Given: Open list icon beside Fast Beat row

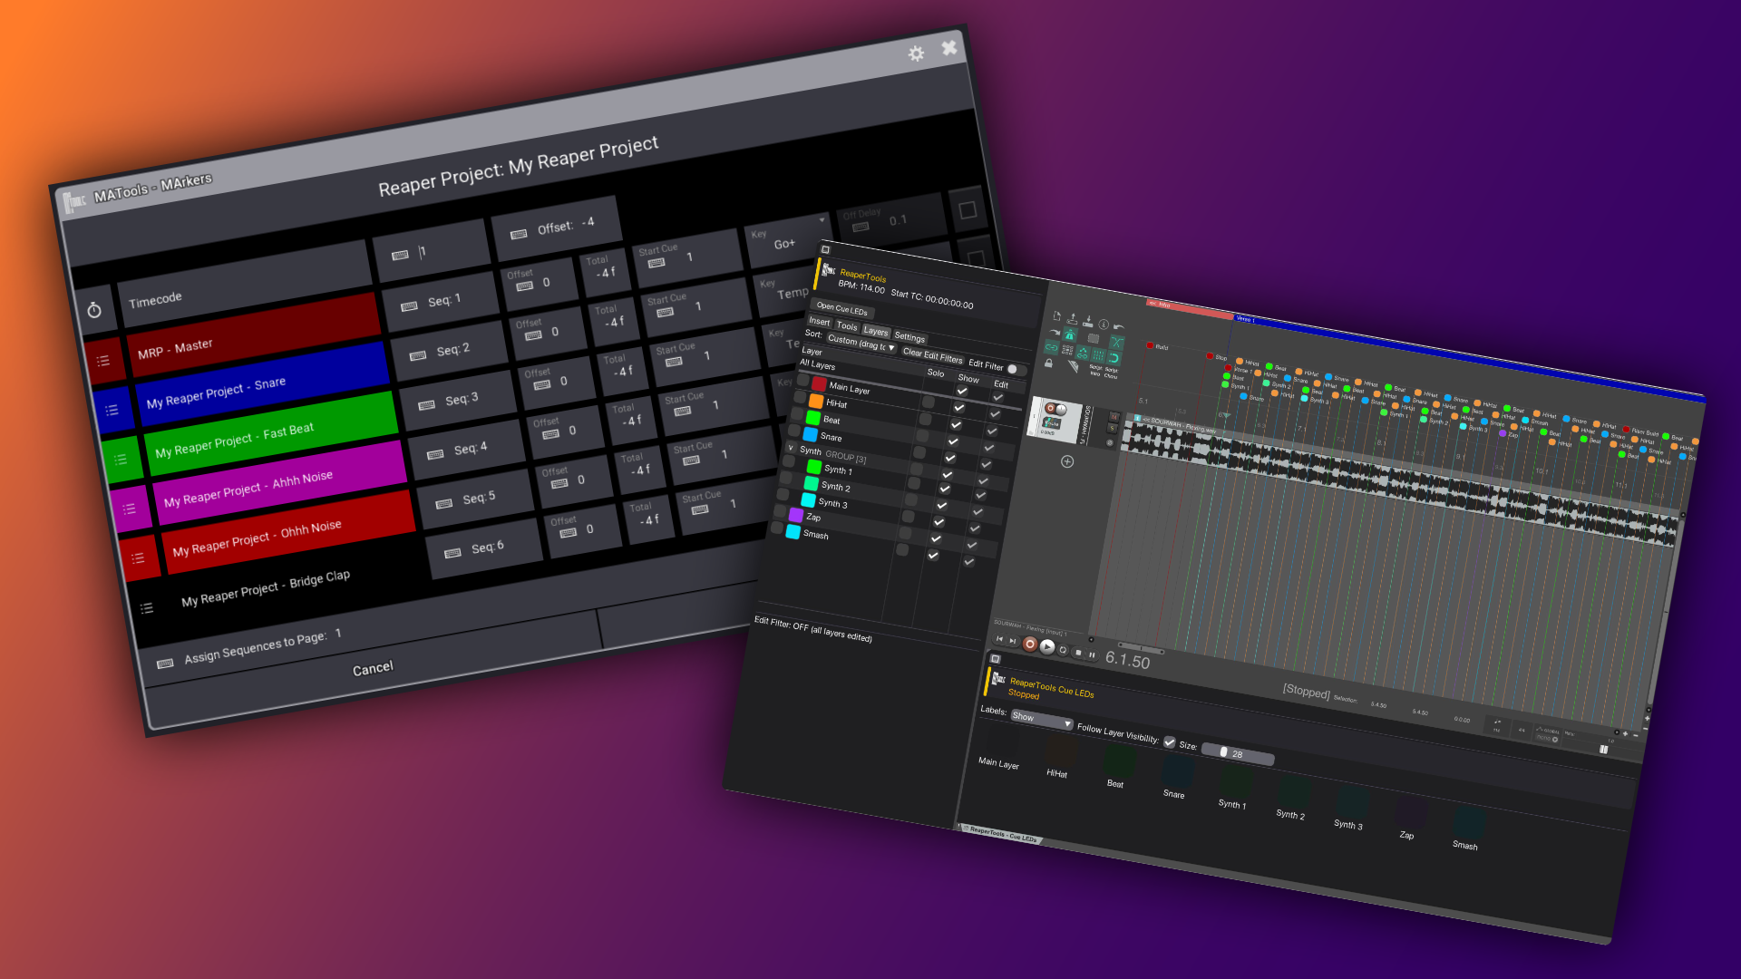Looking at the screenshot, I should pyautogui.click(x=121, y=460).
